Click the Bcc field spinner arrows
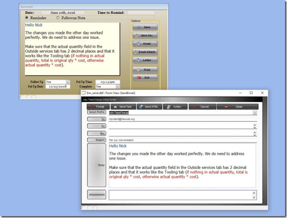The width and height of the screenshot is (287, 218). point(255,133)
